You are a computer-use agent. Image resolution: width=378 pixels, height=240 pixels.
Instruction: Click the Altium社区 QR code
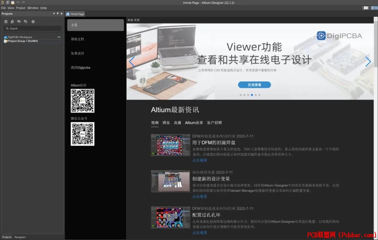pos(83,101)
